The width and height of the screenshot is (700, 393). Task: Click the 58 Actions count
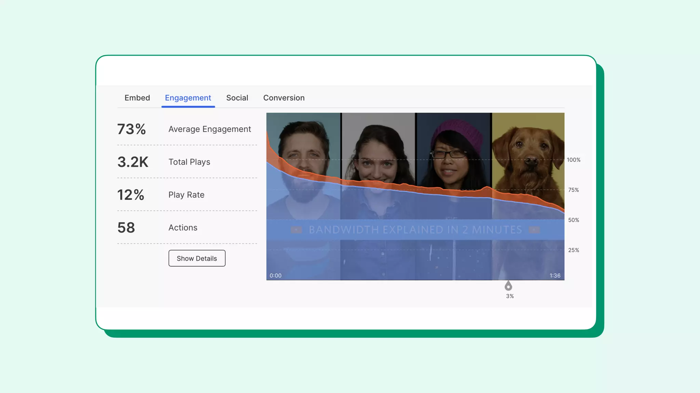[126, 228]
